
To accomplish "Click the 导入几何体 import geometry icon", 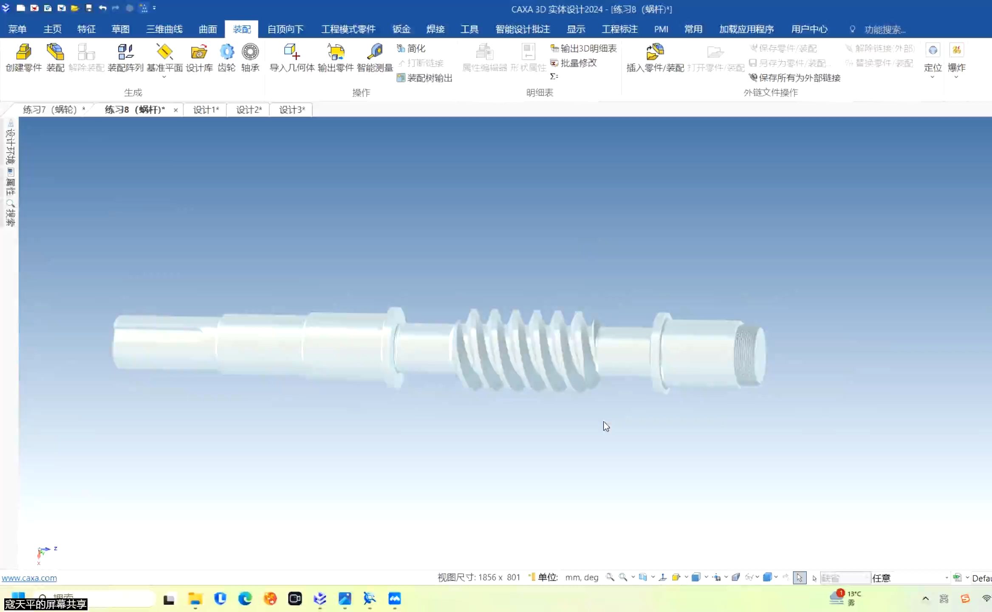I will point(292,53).
